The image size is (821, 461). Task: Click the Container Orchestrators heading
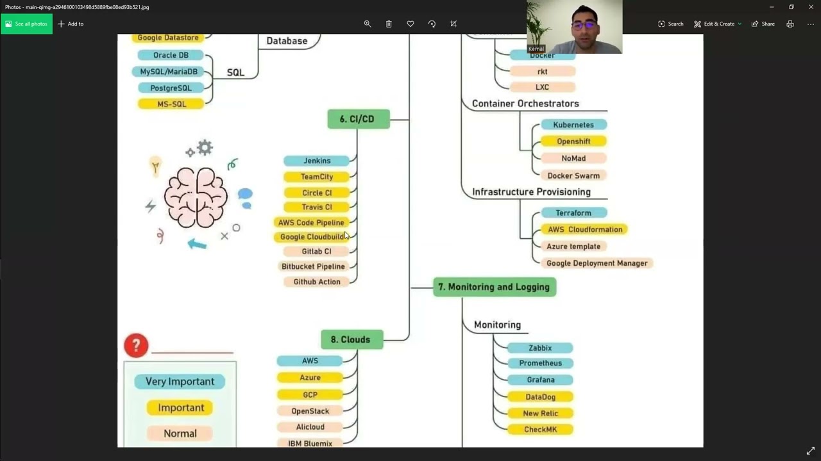pyautogui.click(x=525, y=104)
